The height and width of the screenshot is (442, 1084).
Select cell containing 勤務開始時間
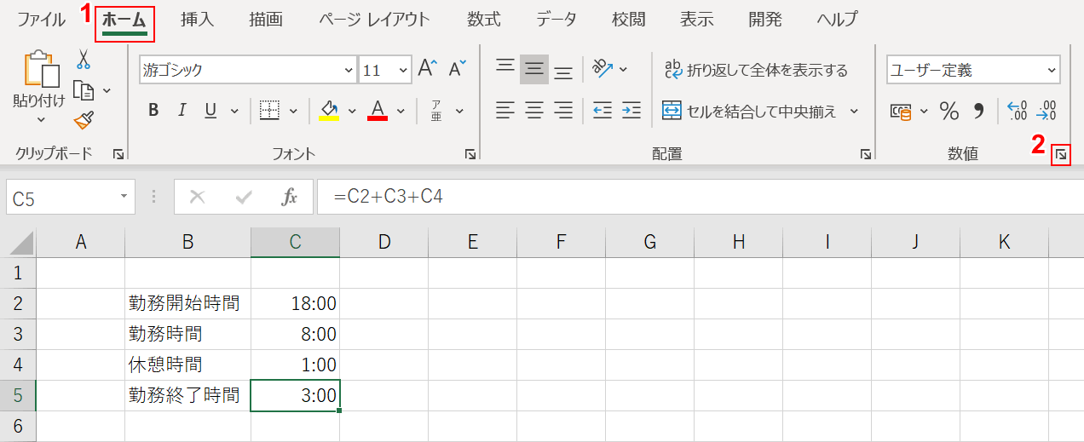click(x=187, y=303)
